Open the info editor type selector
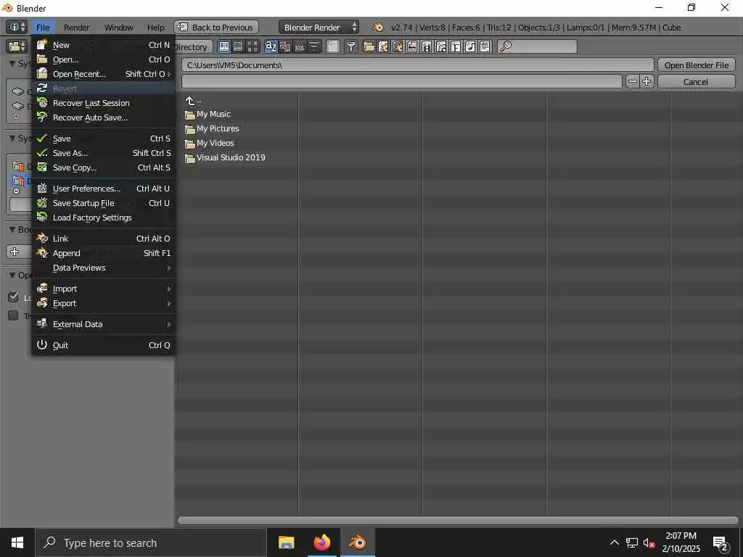 click(x=16, y=27)
